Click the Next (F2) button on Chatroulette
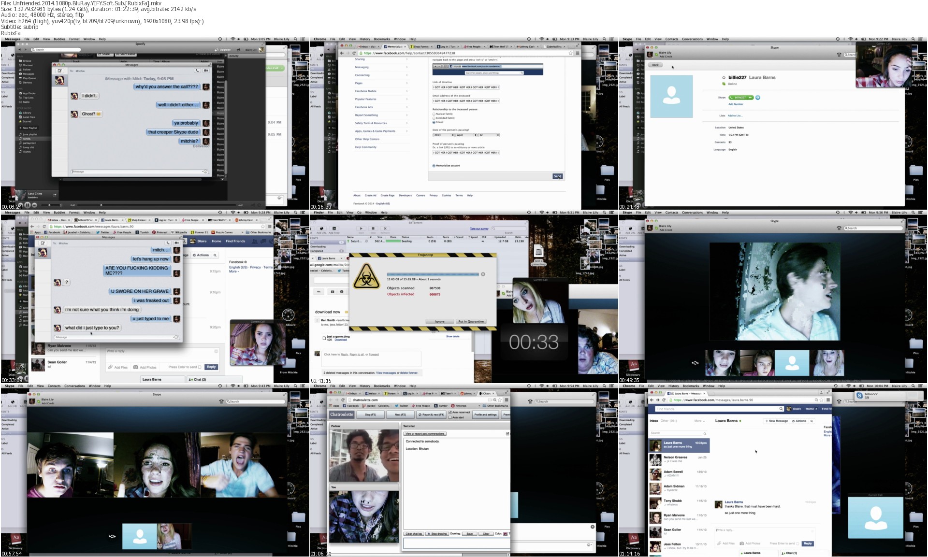Screen dimensions: 928x557 pos(400,414)
